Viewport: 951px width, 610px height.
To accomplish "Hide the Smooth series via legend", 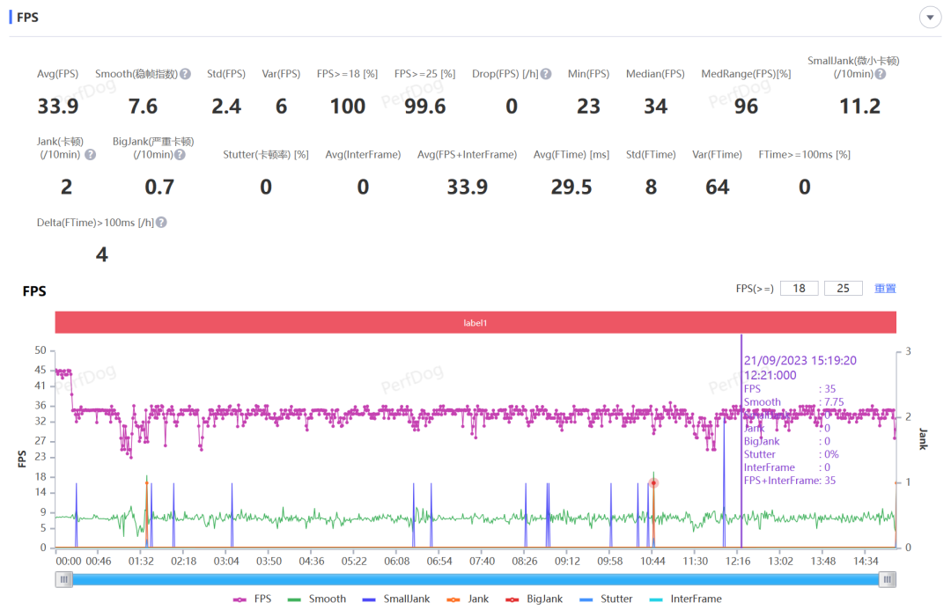I will tap(317, 599).
